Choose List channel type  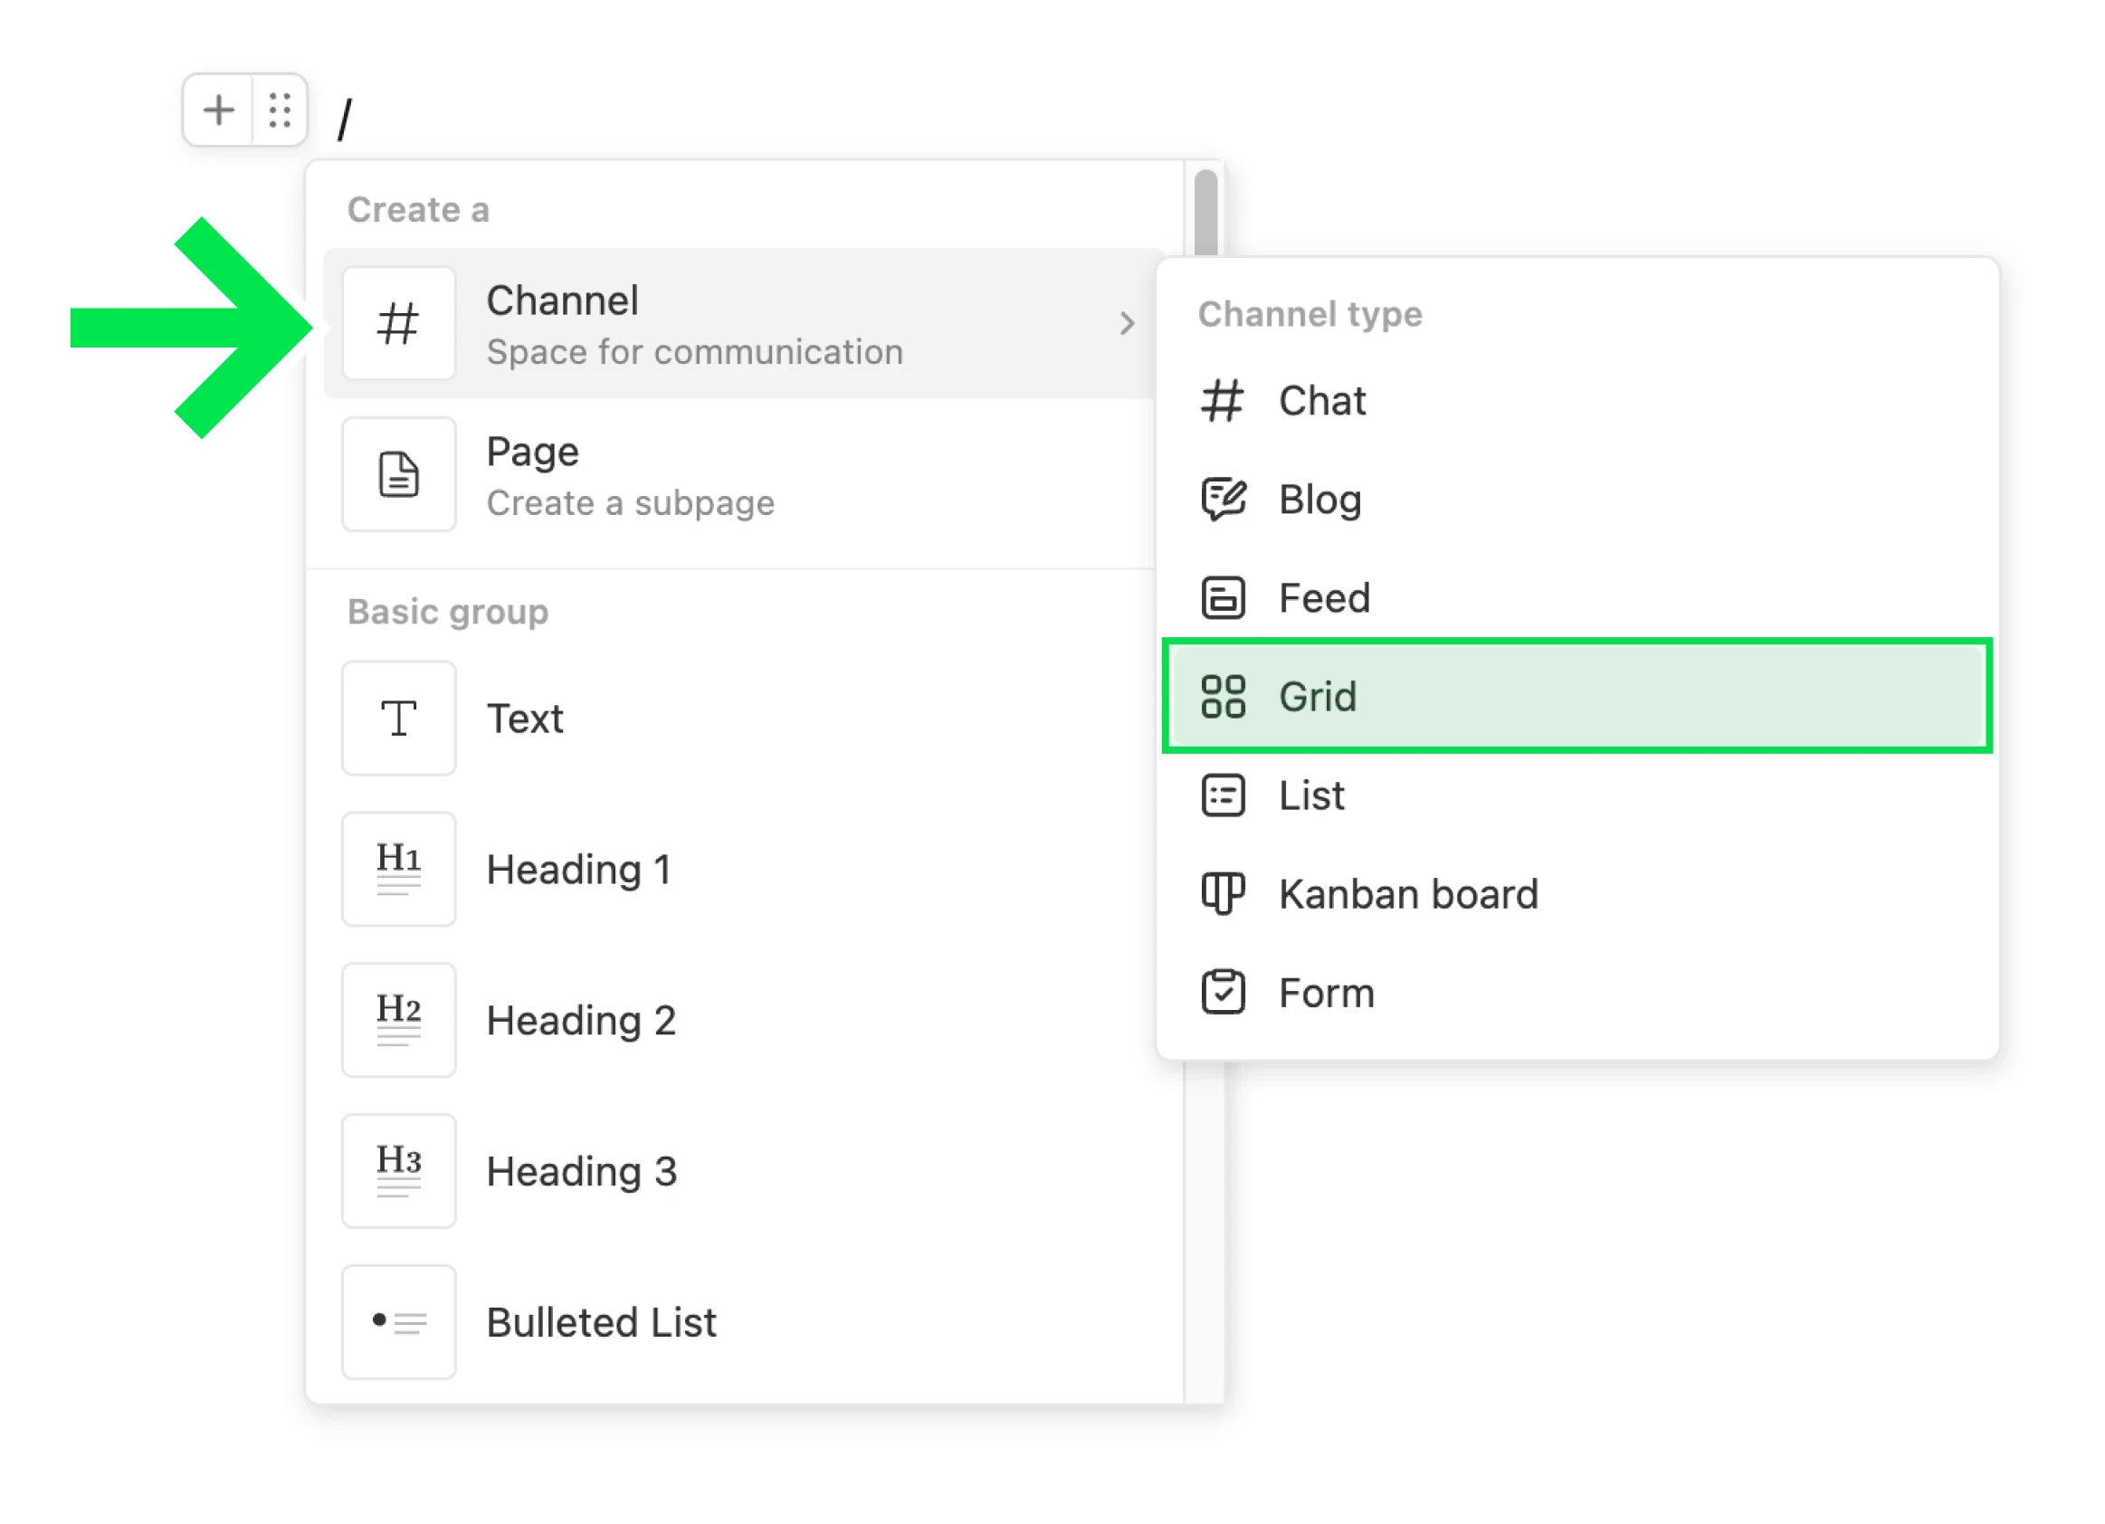click(1310, 796)
